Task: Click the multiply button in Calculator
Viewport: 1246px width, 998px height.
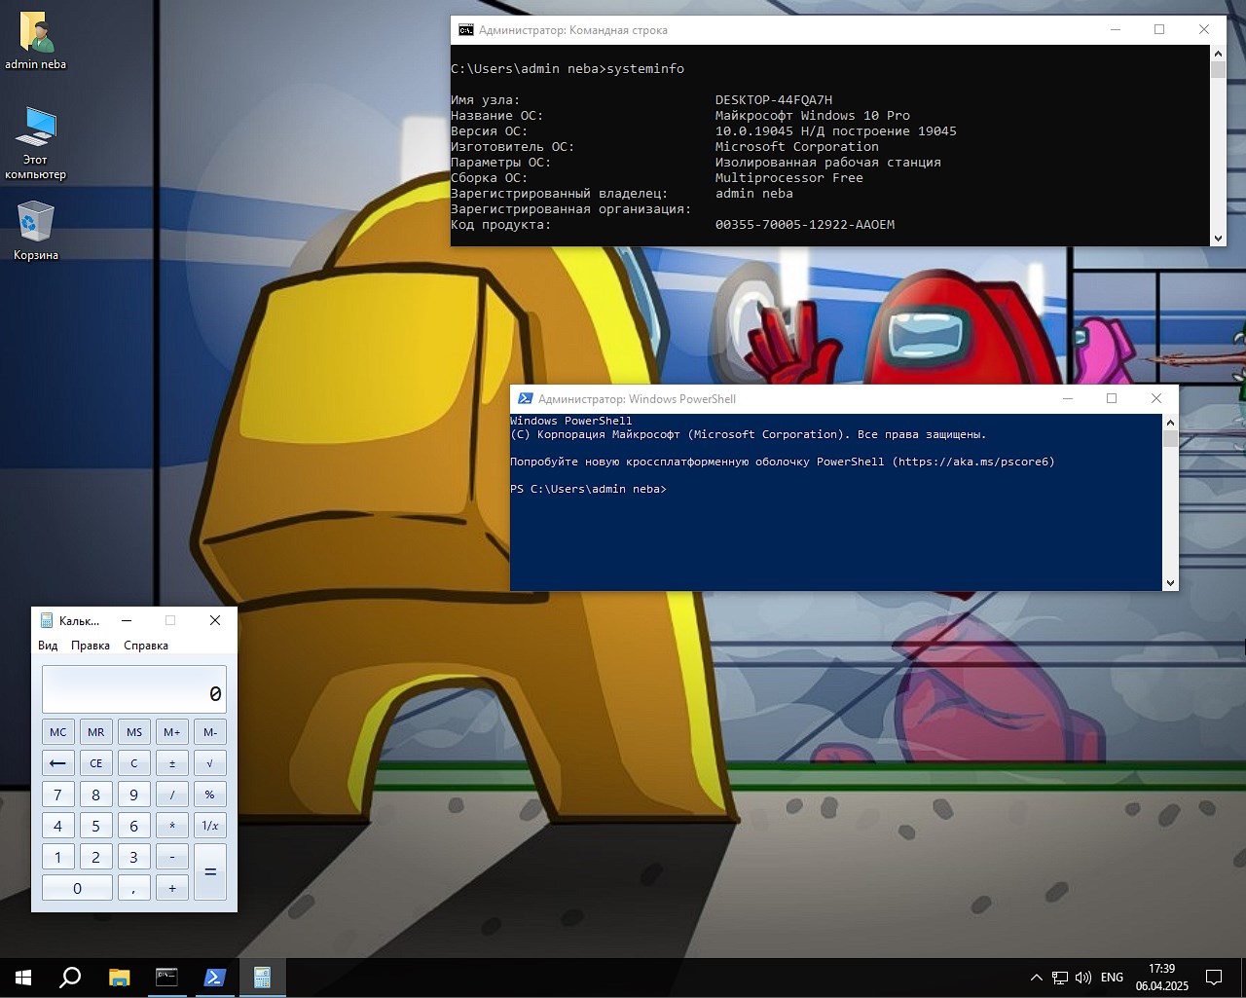Action: pos(172,826)
